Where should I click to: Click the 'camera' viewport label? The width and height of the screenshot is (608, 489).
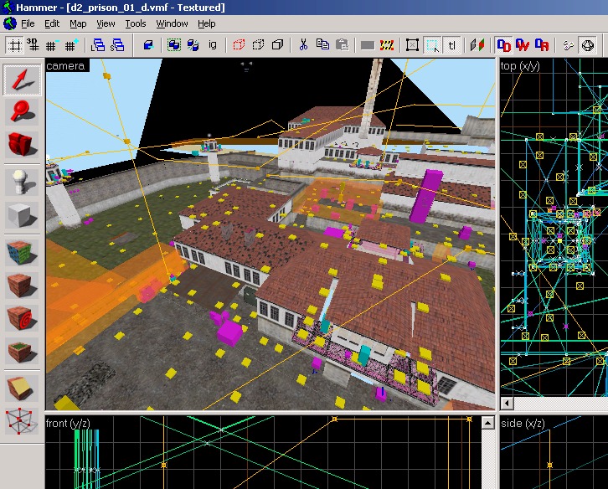point(65,66)
